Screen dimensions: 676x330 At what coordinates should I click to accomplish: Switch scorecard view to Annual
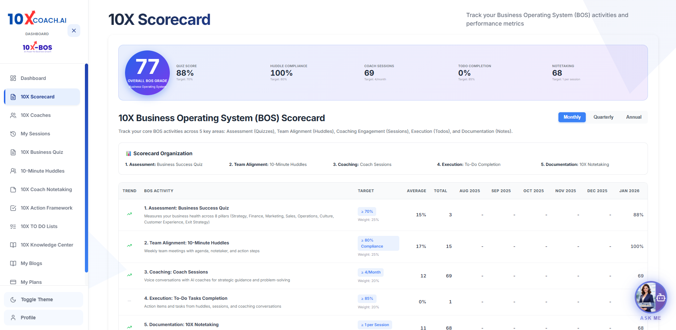633,117
